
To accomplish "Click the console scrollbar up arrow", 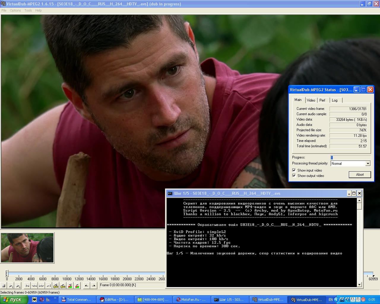I will [359, 200].
